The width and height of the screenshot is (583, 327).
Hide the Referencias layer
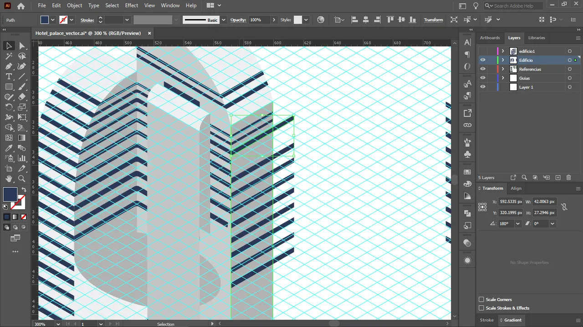tap(483, 69)
